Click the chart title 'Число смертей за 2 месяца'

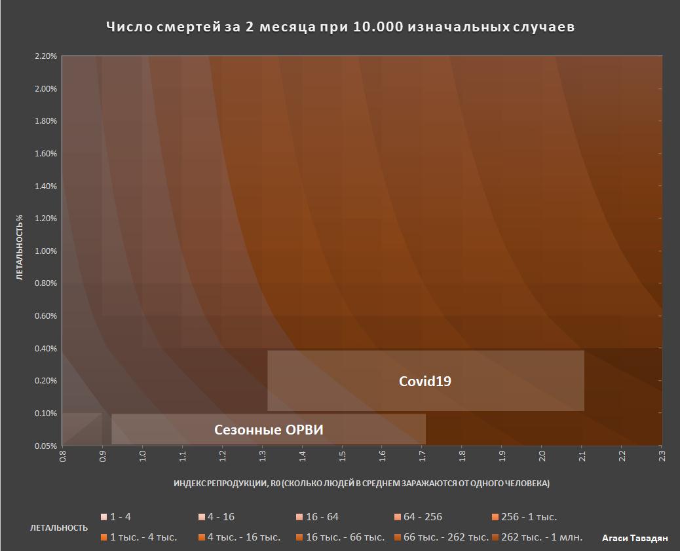[x=340, y=27]
